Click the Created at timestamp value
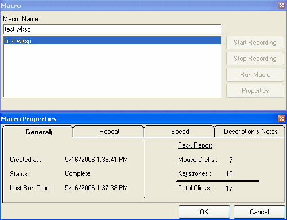The width and height of the screenshot is (287, 220). pyautogui.click(x=96, y=160)
